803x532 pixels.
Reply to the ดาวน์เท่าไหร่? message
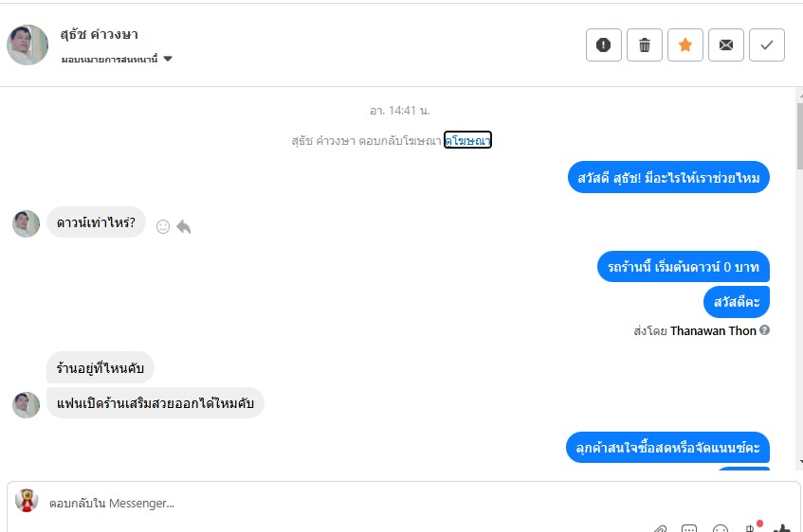click(183, 226)
